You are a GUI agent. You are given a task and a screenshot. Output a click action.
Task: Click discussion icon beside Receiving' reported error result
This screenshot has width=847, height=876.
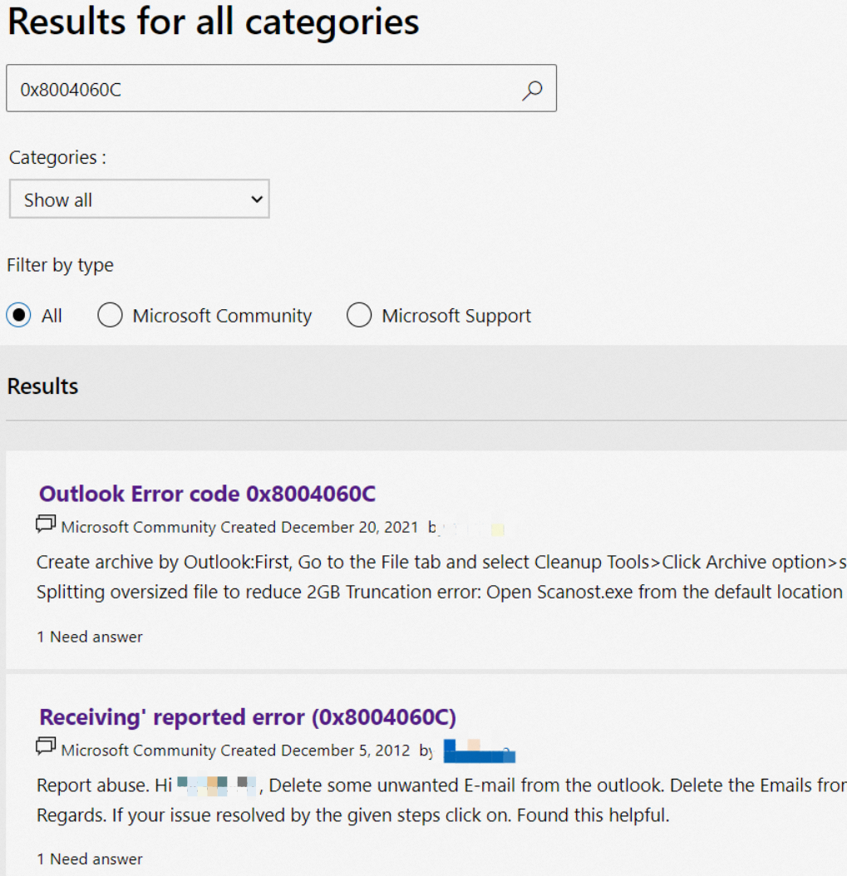46,748
